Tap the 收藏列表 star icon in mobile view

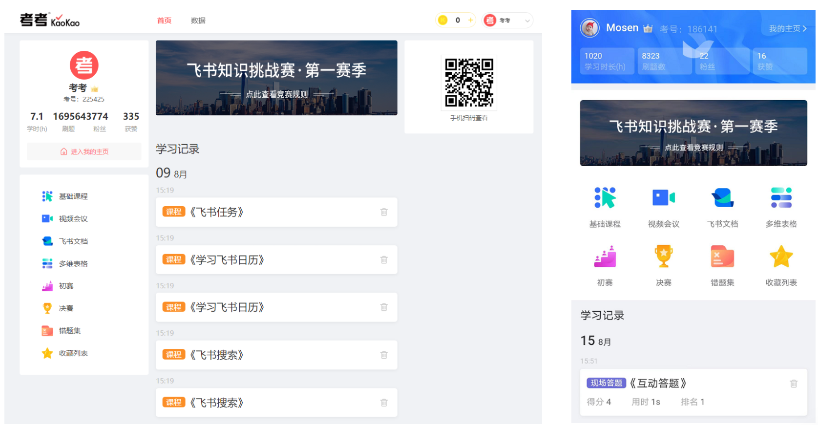781,256
